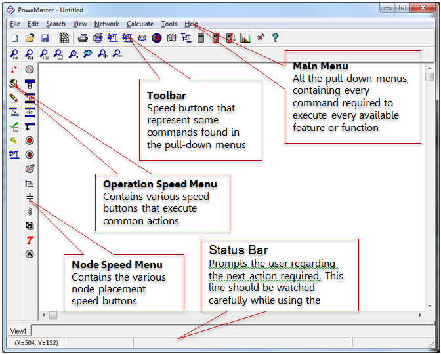Open the View menu
The image size is (441, 354).
[80, 24]
